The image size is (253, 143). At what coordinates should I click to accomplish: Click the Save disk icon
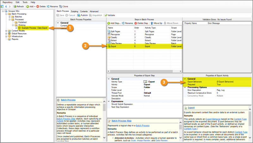point(58,15)
